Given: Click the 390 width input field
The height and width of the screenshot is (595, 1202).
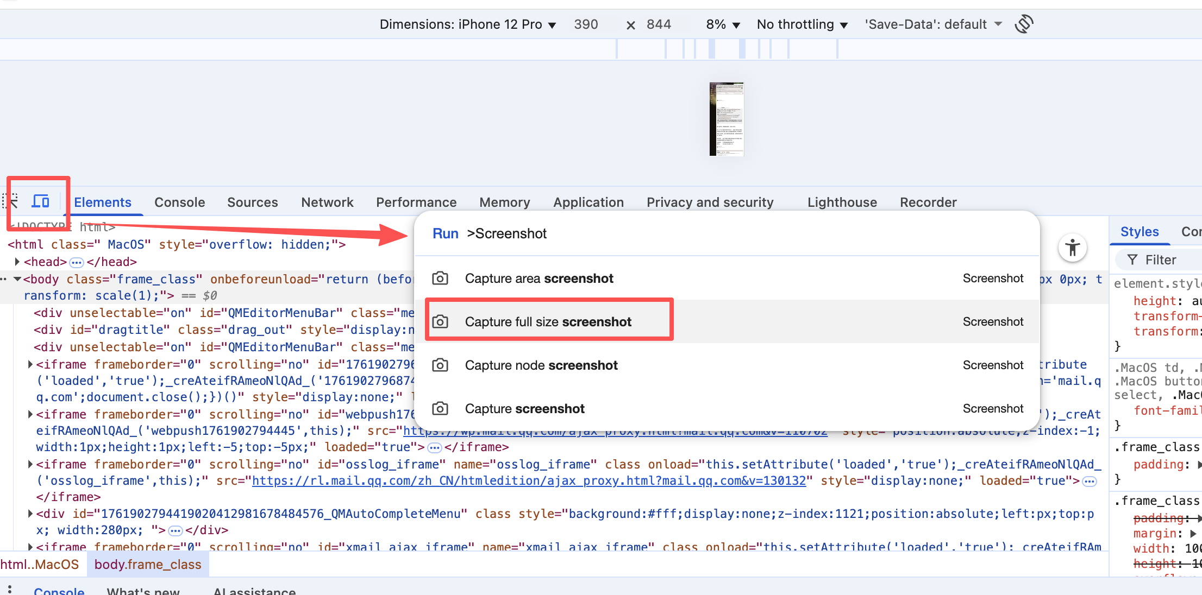Looking at the screenshot, I should [586, 24].
